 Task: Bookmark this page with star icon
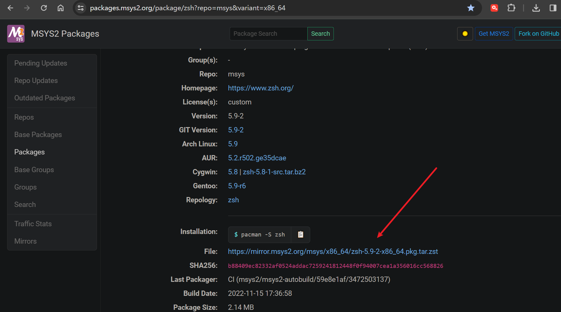coord(471,8)
